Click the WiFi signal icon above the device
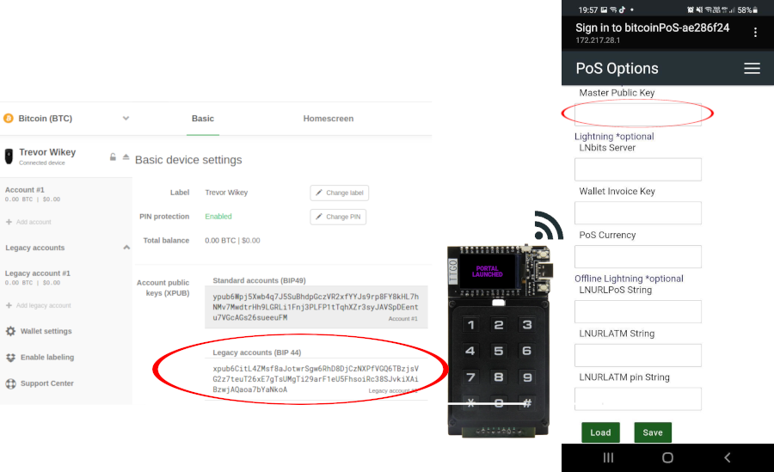 (549, 225)
